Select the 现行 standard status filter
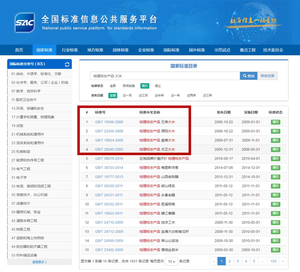Image resolution: width=300 pixels, height=272 pixels. coord(145,86)
